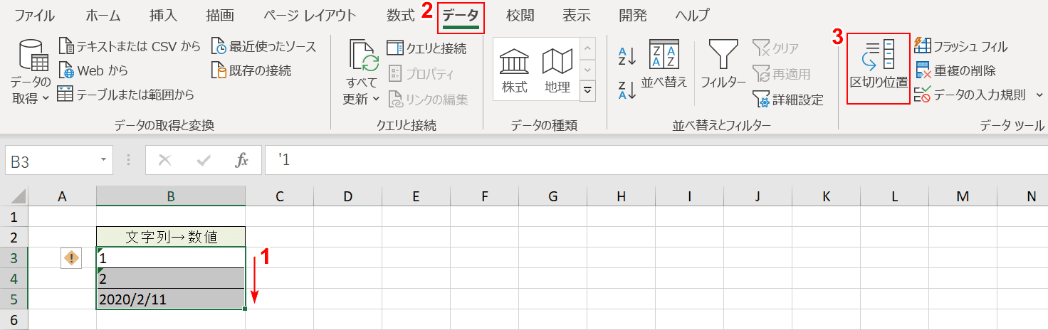
Task: Open ページ レイアウト tab
Action: pyautogui.click(x=310, y=15)
